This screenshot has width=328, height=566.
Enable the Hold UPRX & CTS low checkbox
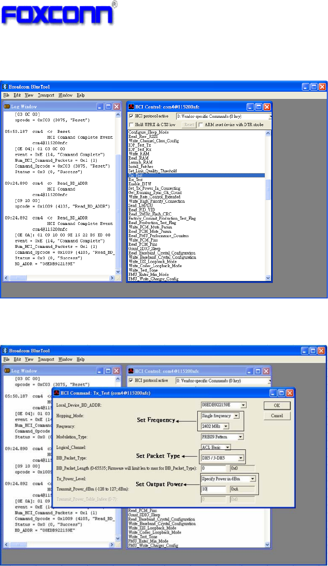(131, 125)
